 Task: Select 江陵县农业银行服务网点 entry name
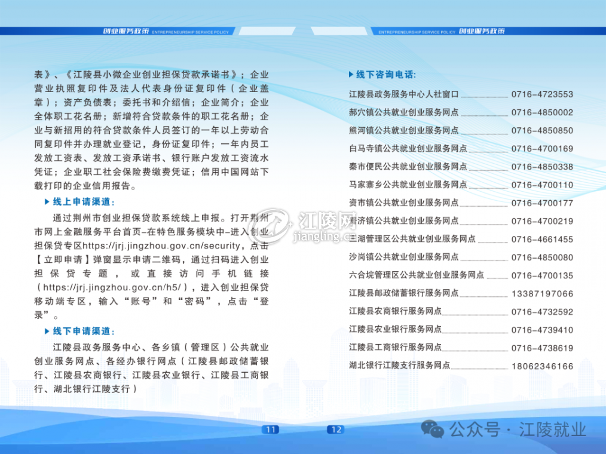tap(395, 330)
